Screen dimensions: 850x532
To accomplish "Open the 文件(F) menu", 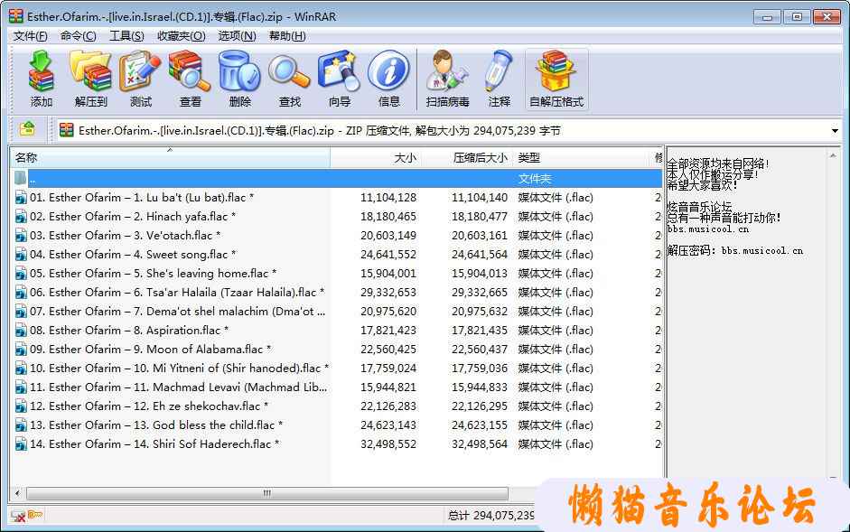I will click(31, 36).
